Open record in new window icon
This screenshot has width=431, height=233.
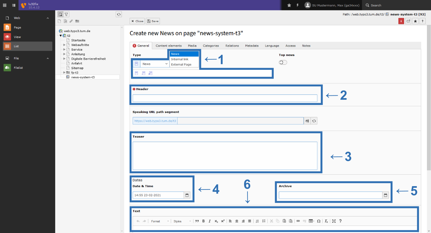pyautogui.click(x=408, y=21)
